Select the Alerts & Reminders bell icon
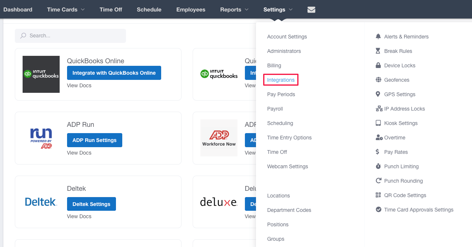Screen dimensions: 472x247 378,36
